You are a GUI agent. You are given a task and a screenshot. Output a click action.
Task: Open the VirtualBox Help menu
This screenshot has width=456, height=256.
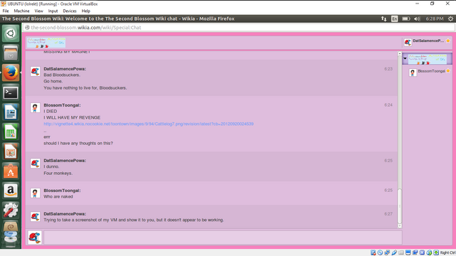click(85, 11)
